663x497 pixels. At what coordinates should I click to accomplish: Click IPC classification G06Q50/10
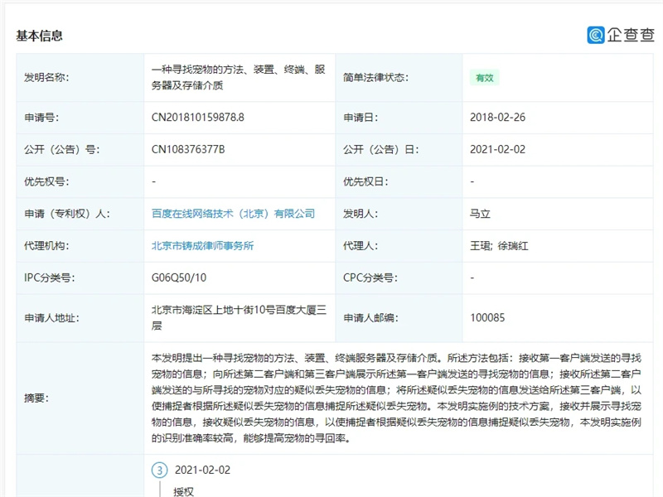(179, 277)
